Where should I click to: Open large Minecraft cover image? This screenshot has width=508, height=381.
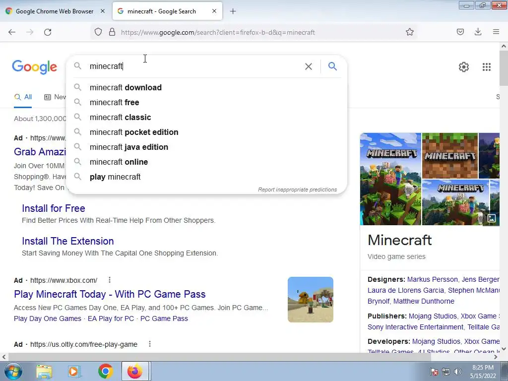click(x=390, y=179)
